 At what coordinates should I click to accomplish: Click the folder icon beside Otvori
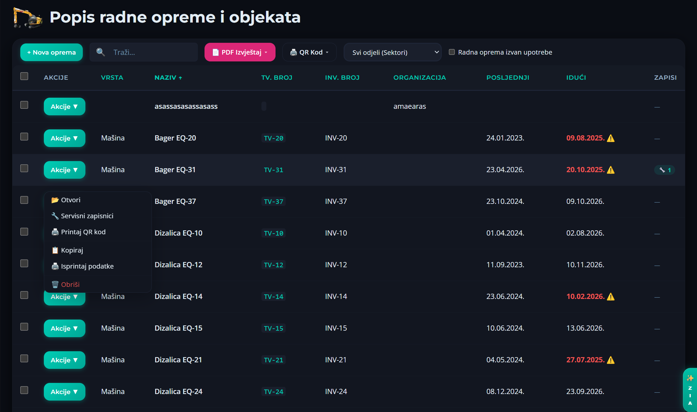[55, 200]
